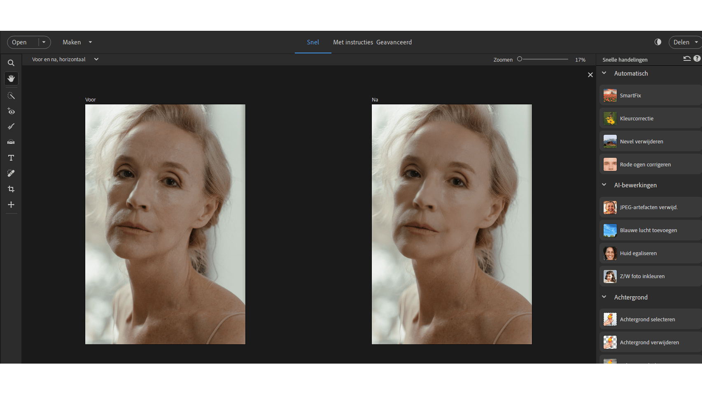
Task: Click the reset panel arrow icon
Action: tap(687, 59)
